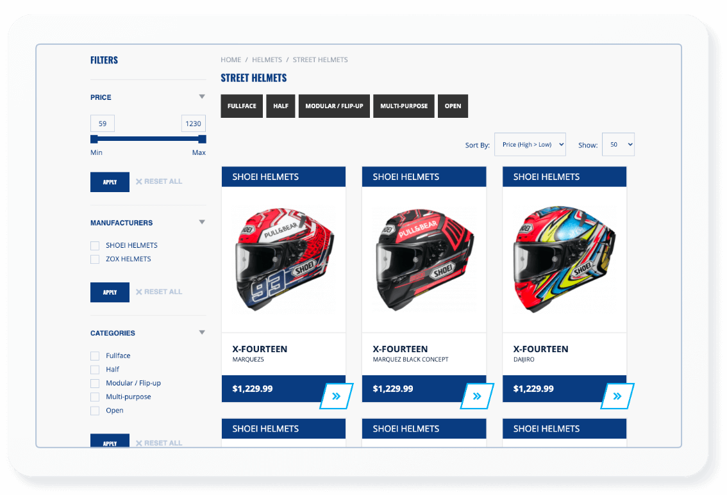The height and width of the screenshot is (495, 727).
Task: Select the HALF category tab
Action: pos(281,106)
